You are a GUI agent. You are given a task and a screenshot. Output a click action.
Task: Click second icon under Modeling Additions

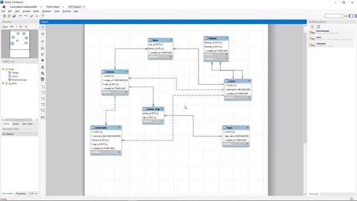[319, 27]
